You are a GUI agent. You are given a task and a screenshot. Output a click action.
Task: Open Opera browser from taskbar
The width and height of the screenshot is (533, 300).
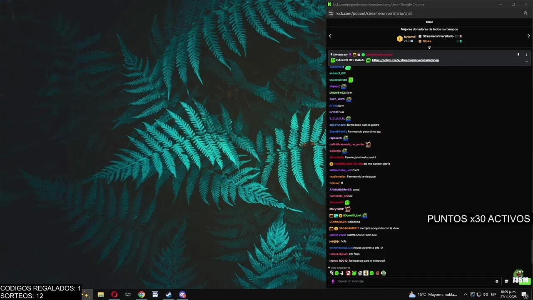[114, 295]
